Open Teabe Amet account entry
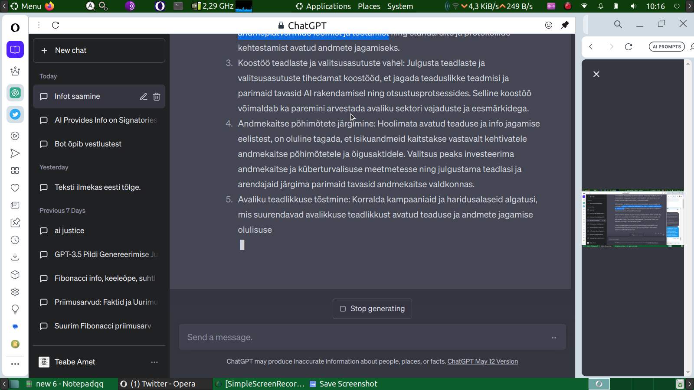Viewport: 694px width, 390px height. [x=99, y=362]
